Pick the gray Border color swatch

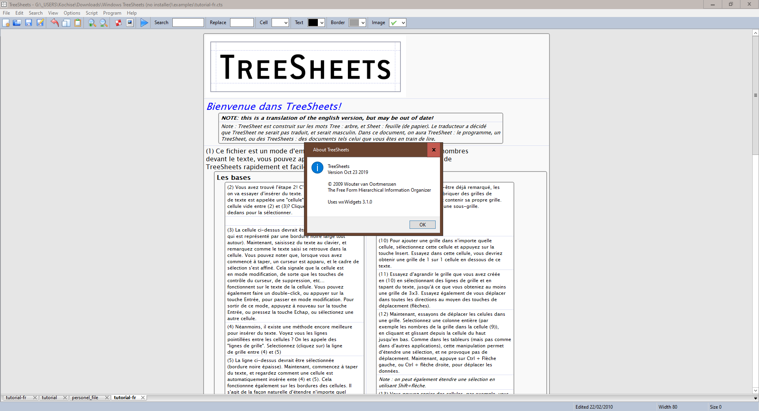click(x=354, y=23)
